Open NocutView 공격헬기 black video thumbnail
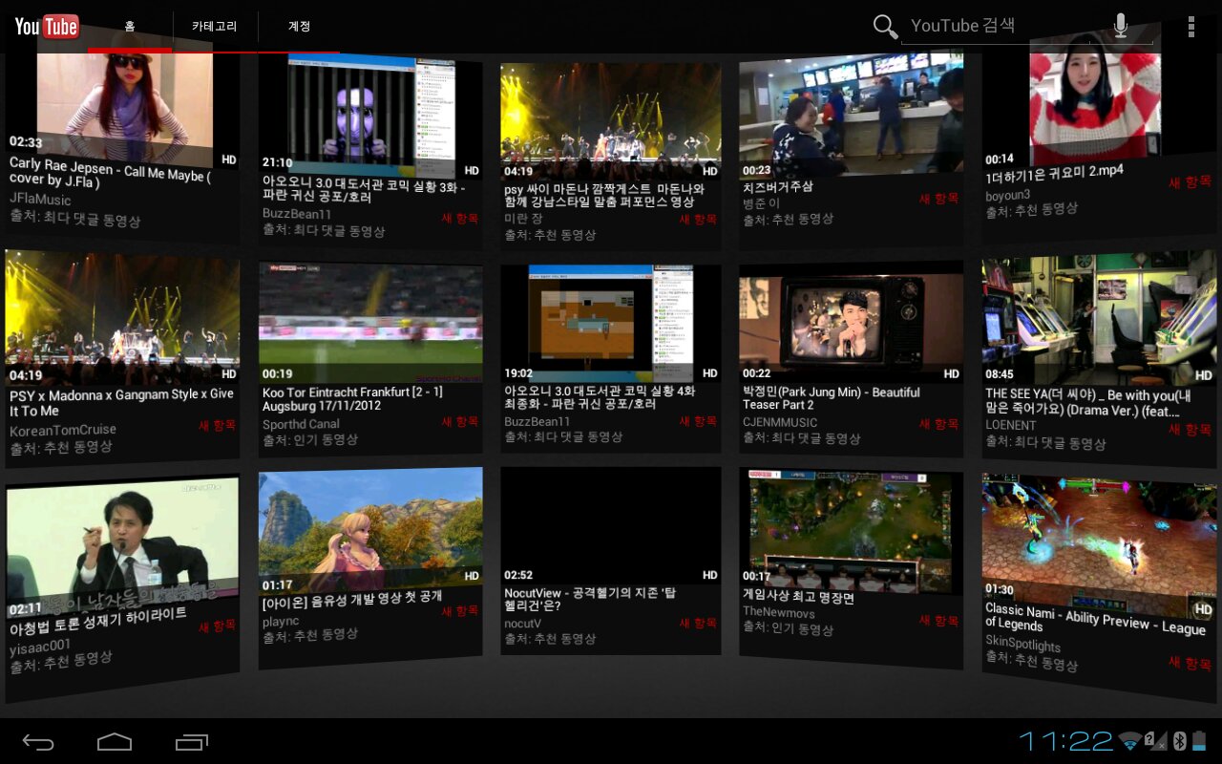This screenshot has height=764, width=1222. tap(610, 525)
